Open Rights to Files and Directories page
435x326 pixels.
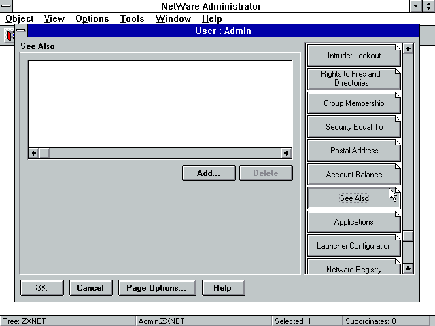pos(353,79)
